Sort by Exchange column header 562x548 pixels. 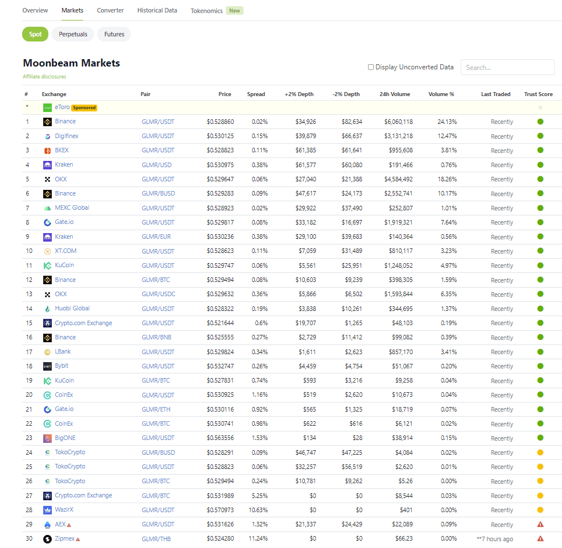(54, 94)
